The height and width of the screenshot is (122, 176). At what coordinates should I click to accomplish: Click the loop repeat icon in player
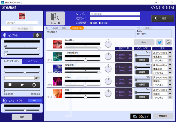(x=34, y=85)
